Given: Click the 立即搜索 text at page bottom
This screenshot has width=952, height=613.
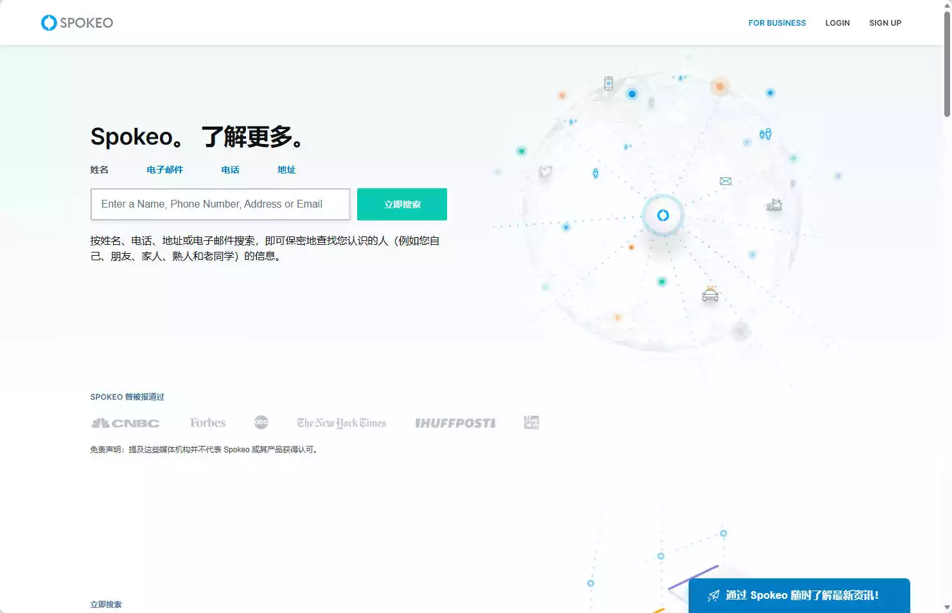Looking at the screenshot, I should pyautogui.click(x=106, y=605).
